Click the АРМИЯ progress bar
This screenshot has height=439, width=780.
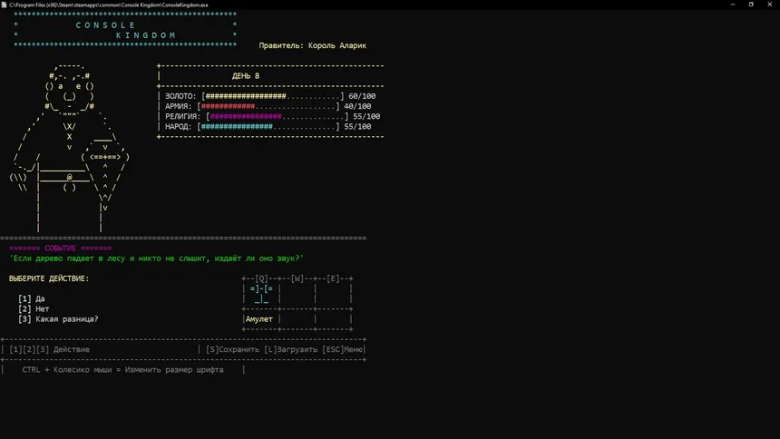[268, 106]
